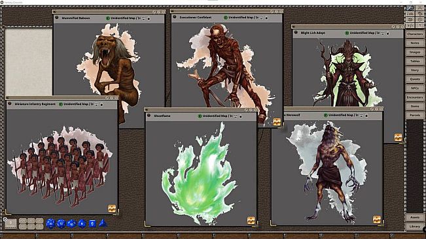Roll the blue d4 die
The height and width of the screenshot is (239, 426).
pos(103,223)
